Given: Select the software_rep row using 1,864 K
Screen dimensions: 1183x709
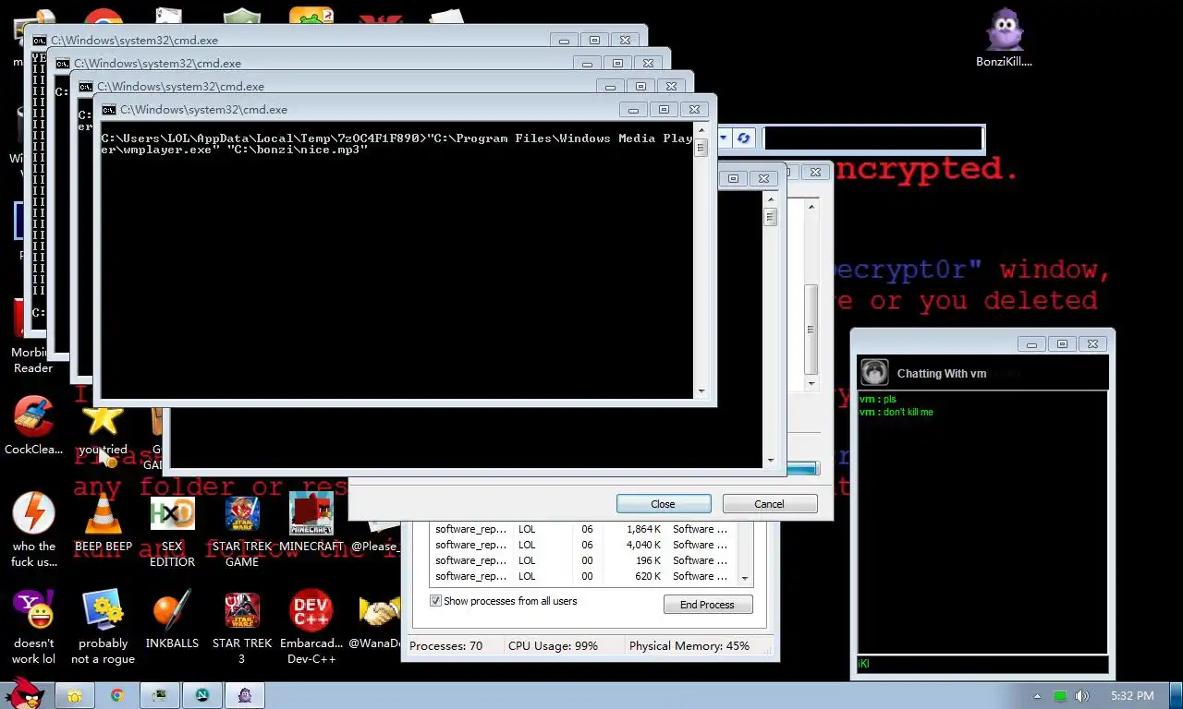Looking at the screenshot, I should click(584, 529).
